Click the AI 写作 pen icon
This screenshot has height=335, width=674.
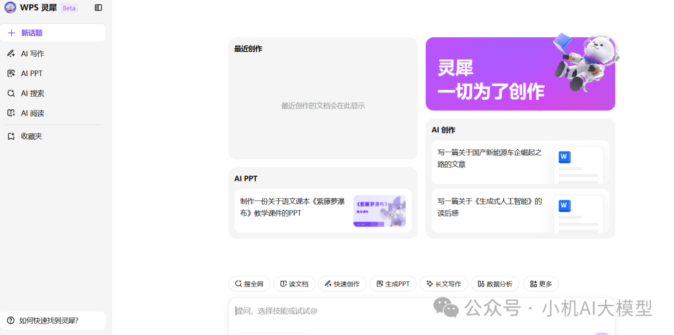[12, 54]
